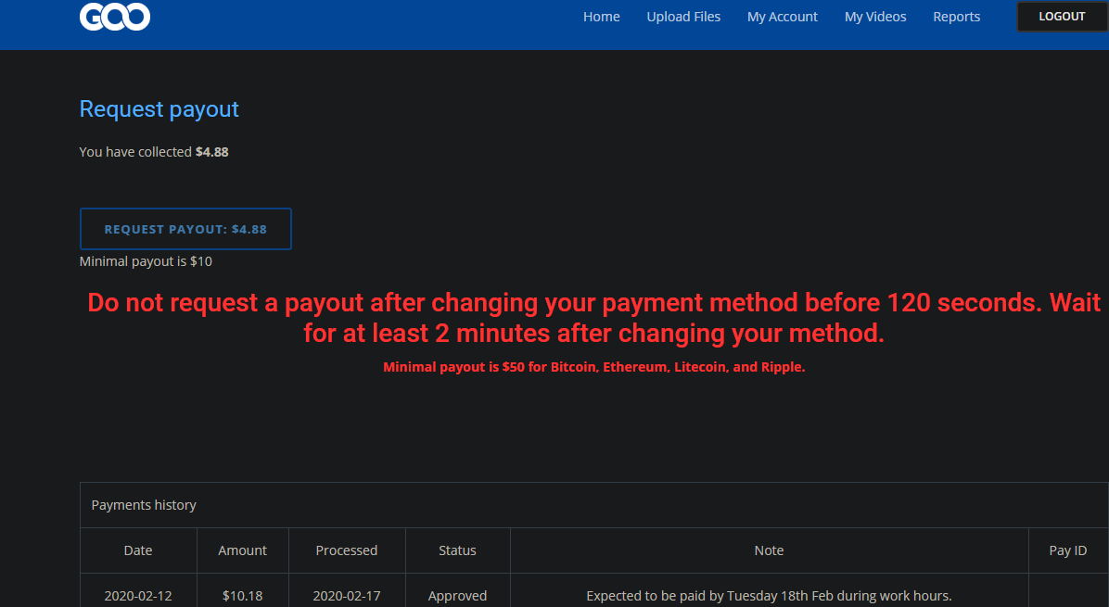Select the $10.18 amount cell
This screenshot has height=607, width=1109.
(243, 596)
